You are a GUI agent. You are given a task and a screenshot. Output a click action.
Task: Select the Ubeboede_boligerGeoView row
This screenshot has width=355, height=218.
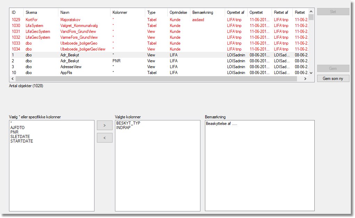pos(83,49)
